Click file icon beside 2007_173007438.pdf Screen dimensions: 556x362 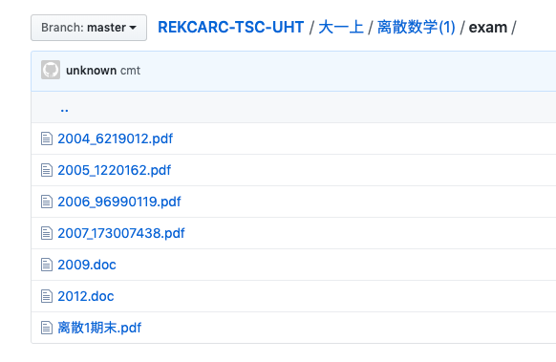point(47,233)
